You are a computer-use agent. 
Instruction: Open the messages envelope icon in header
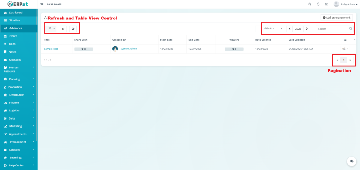327,4
